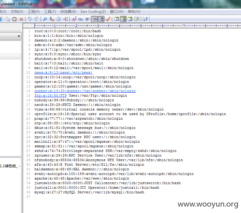This screenshot has width=241, height=213.
Task: Click the justcall:x:8001 line text
Action: coord(97,188)
